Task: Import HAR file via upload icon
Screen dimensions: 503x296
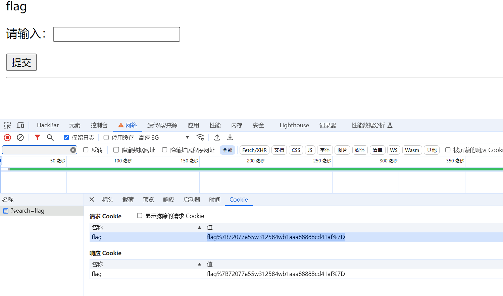Action: 217,137
